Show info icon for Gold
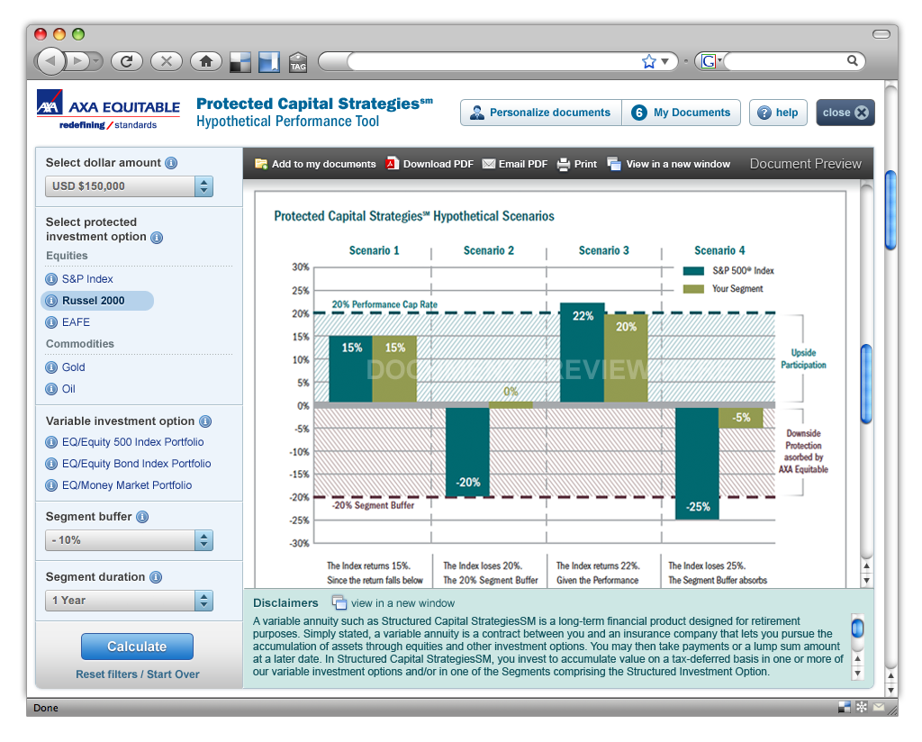The width and height of the screenshot is (922, 742). click(x=51, y=367)
